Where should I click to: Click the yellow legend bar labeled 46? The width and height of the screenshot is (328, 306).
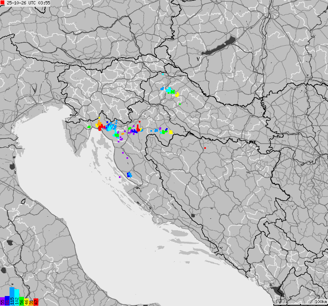click(x=26, y=301)
